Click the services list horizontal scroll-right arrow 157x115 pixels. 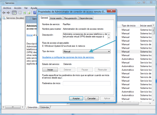pyautogui.click(x=150, y=103)
